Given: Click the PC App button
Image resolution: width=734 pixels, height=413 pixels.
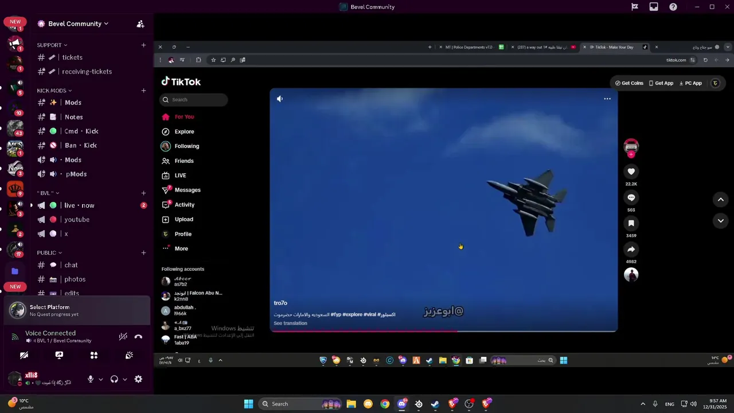Looking at the screenshot, I should 690,83.
